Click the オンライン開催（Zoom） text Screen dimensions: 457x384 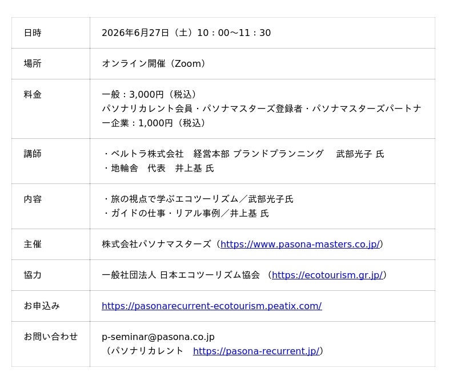coord(154,64)
